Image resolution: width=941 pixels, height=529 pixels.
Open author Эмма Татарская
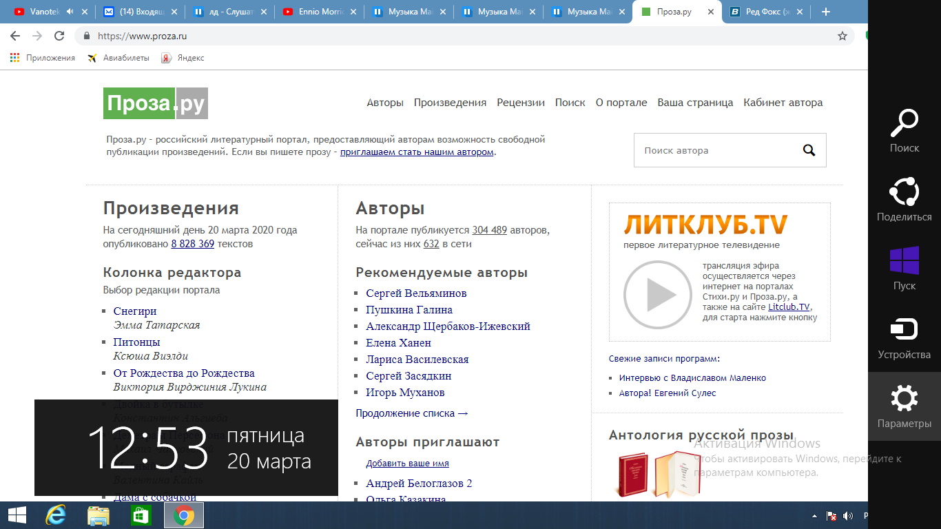tap(156, 325)
